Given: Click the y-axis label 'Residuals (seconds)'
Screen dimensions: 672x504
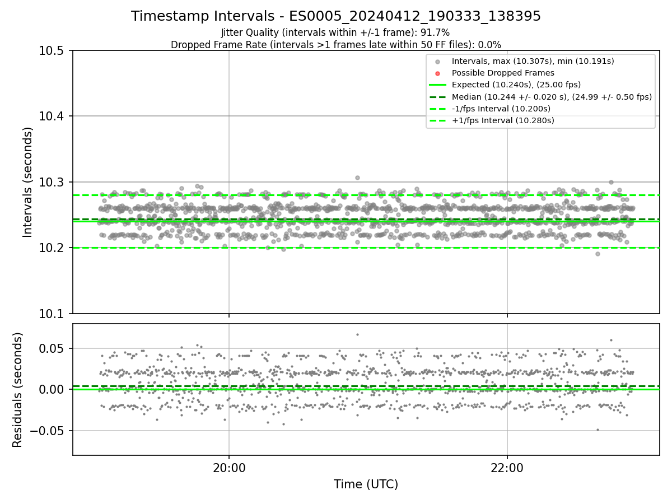Looking at the screenshot, I should [x=18, y=390].
